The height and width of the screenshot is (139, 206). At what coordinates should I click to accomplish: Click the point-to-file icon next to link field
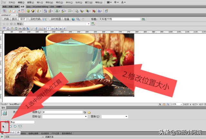coord(85,112)
